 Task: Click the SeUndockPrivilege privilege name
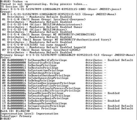[x=42, y=101]
